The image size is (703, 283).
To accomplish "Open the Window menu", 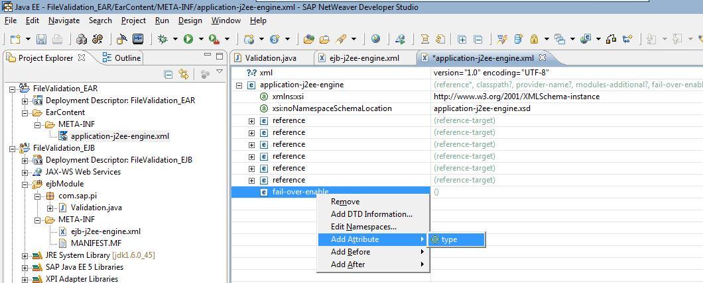I will tap(226, 20).
